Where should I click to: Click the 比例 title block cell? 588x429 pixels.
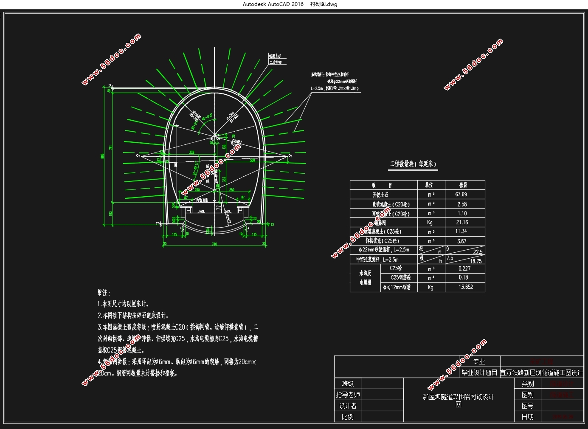348,417
